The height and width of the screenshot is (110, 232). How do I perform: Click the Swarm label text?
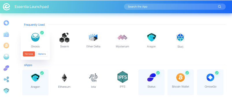pyautogui.click(x=64, y=46)
